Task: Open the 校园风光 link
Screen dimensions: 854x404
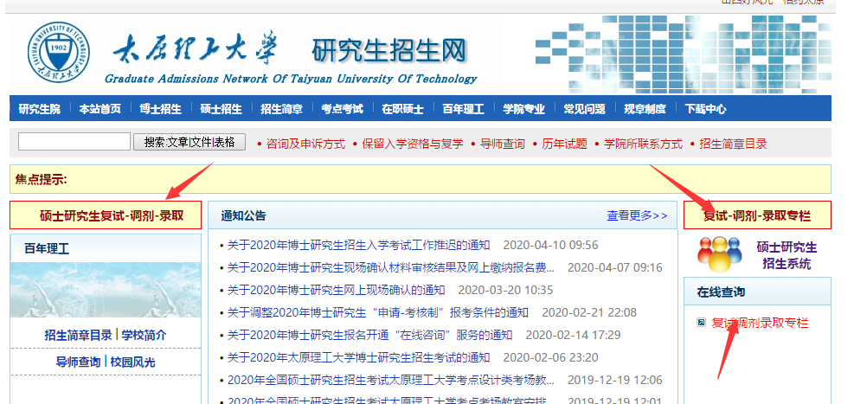Action: [133, 362]
